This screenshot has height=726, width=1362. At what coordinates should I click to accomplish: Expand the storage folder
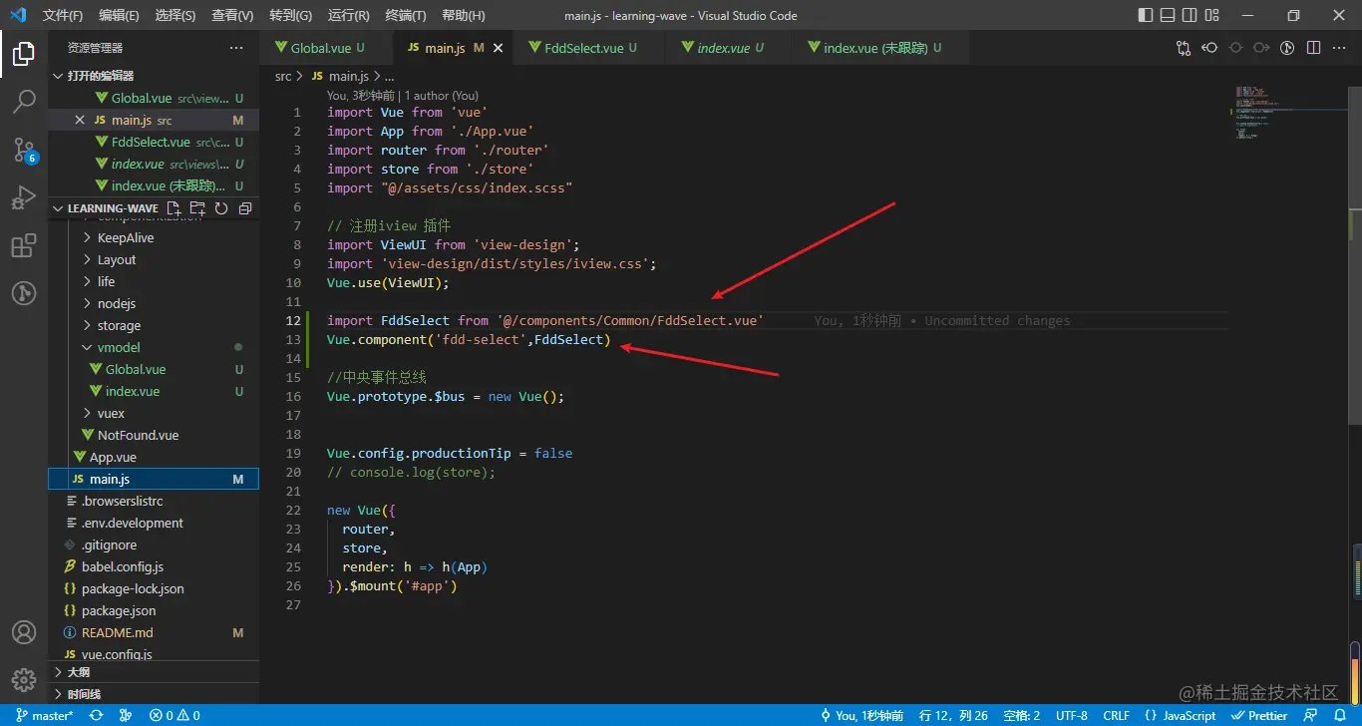tap(154, 325)
